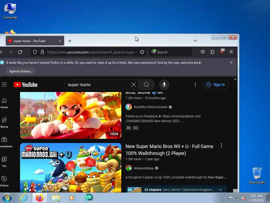The image size is (270, 203).
Task: Show hidden system tray icons
Action: click(224, 198)
